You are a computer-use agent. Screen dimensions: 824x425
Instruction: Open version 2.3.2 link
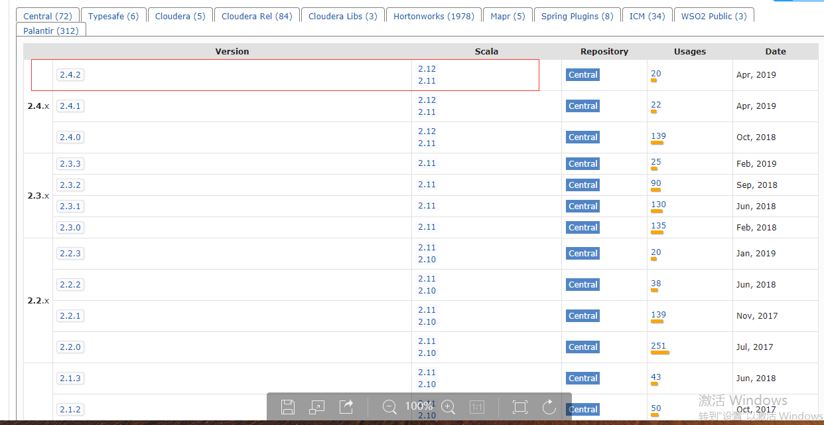(x=70, y=185)
